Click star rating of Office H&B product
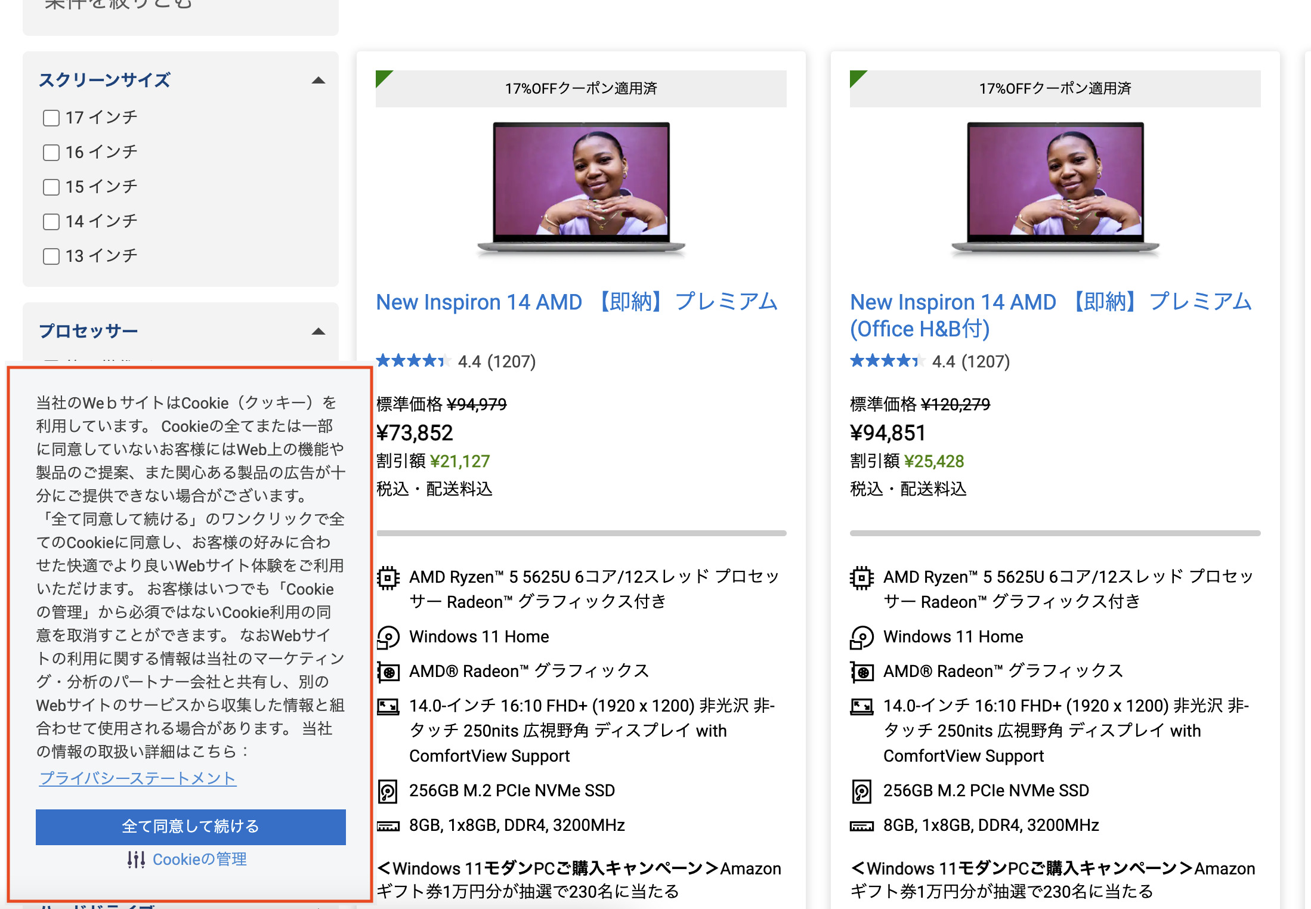Screen dimensions: 1311x909 point(887,361)
